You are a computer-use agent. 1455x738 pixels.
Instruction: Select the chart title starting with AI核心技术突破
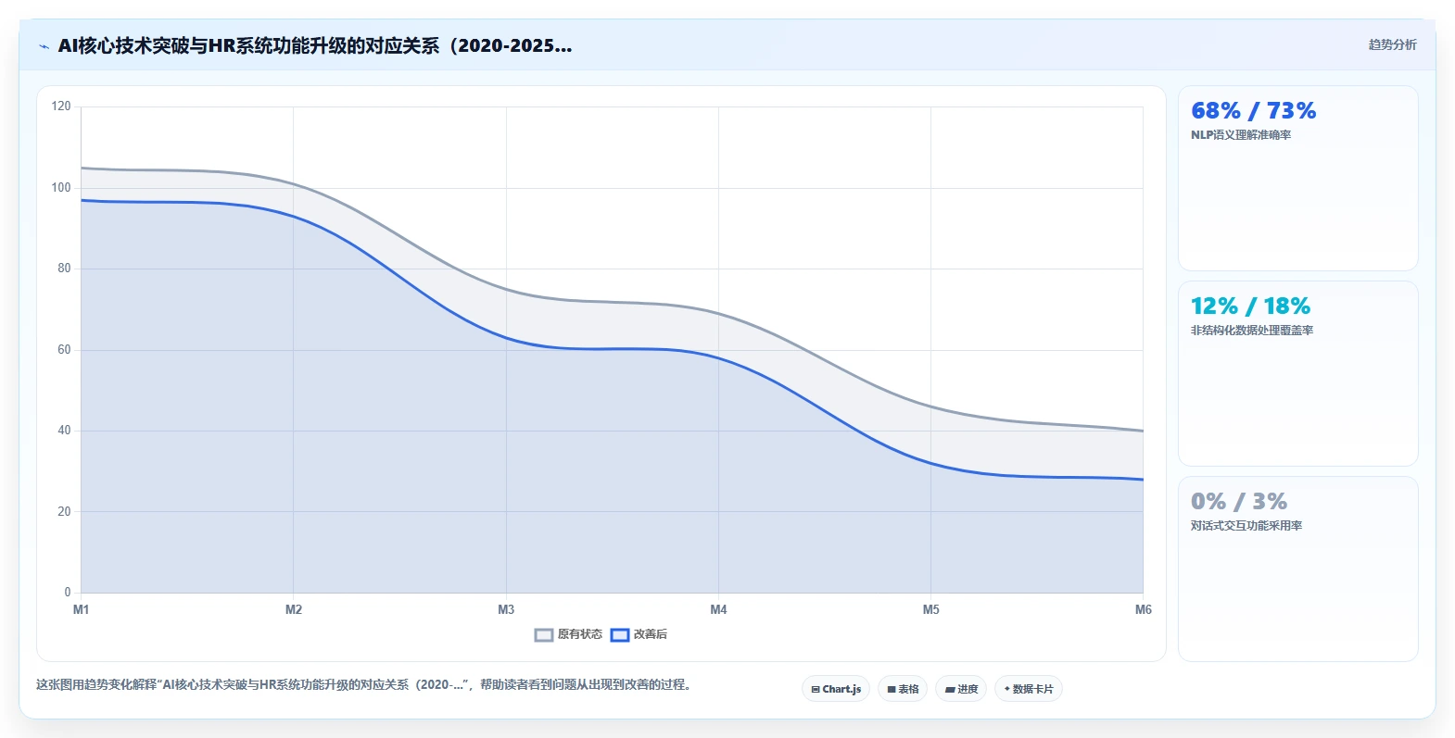315,45
